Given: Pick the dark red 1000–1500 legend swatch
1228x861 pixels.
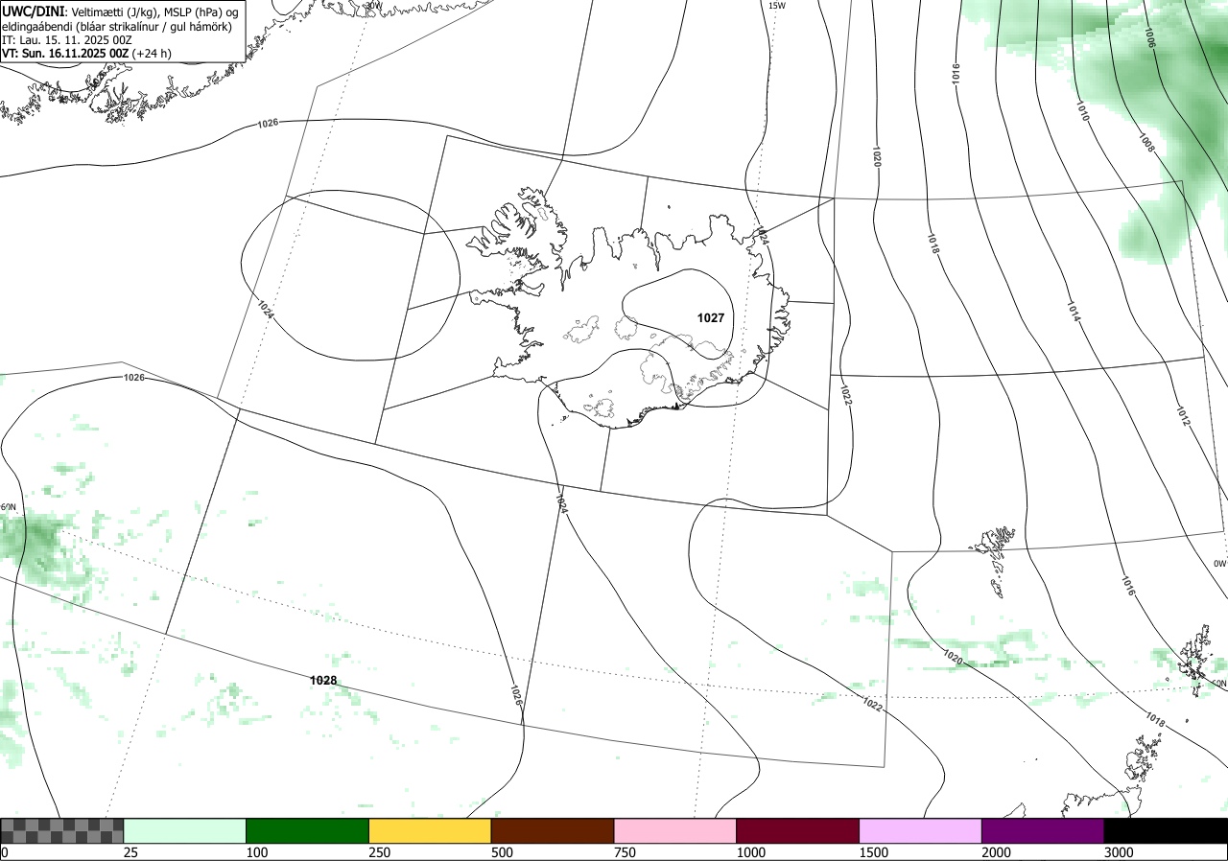Looking at the screenshot, I should click(798, 830).
